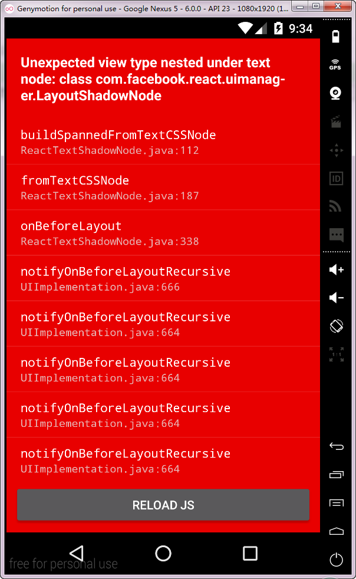Viewport: 356px width, 579px height.
Task: Click the ReactTextShadowNode.java:112 file reference
Action: [110, 151]
